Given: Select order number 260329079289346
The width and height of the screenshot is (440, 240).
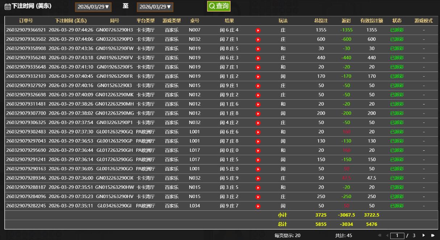Looking at the screenshot, I should click(x=26, y=178).
